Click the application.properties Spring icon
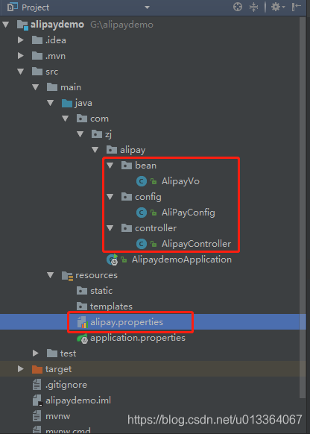This screenshot has width=310, height=434. [83, 339]
